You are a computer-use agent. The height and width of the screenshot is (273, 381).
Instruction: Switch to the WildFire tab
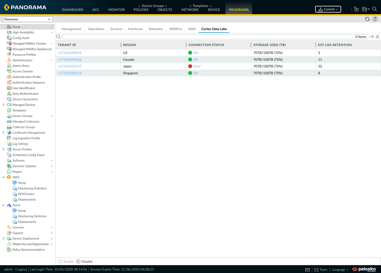click(175, 29)
